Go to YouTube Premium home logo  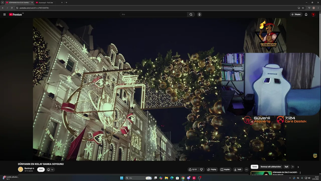coord(16,14)
